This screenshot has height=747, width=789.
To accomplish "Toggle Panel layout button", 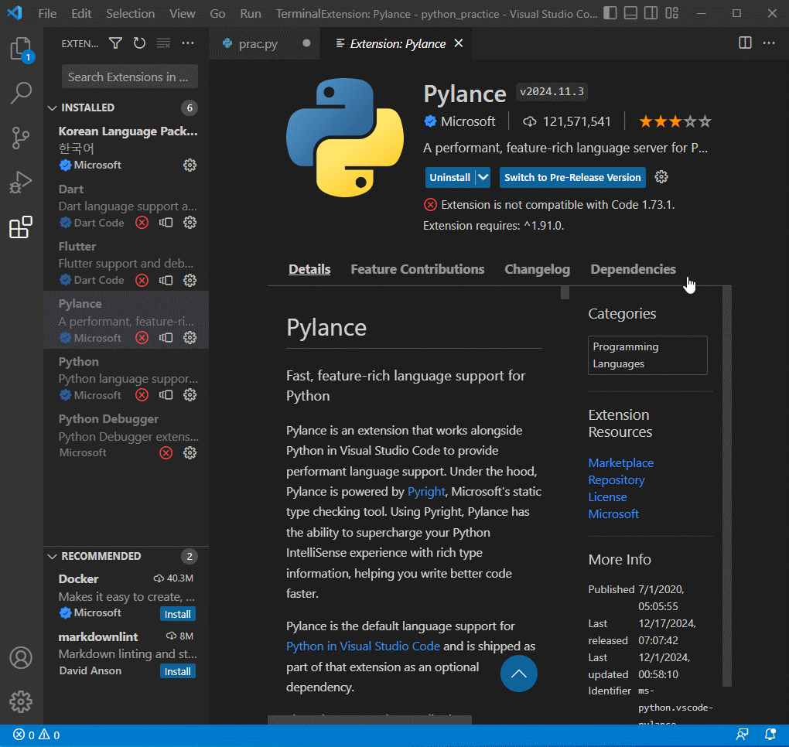I will point(630,13).
